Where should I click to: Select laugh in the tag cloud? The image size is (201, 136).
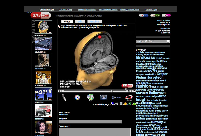point(141,100)
